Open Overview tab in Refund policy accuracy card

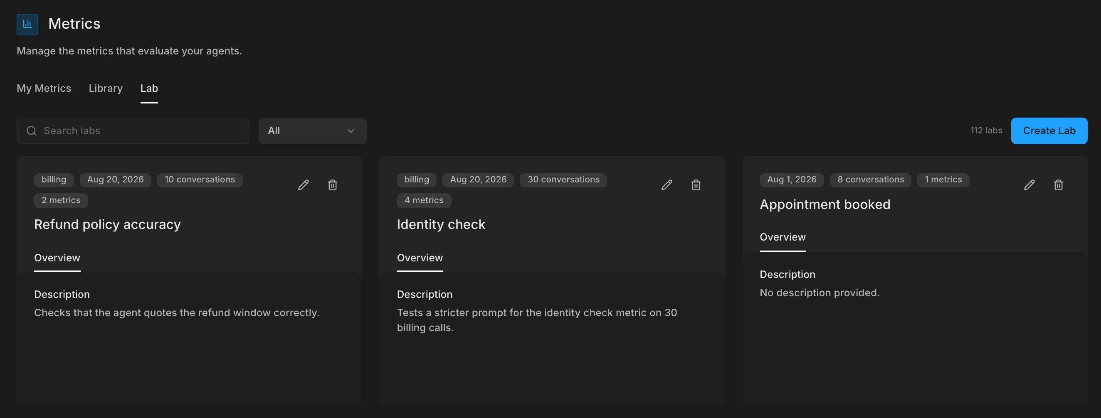coord(57,258)
